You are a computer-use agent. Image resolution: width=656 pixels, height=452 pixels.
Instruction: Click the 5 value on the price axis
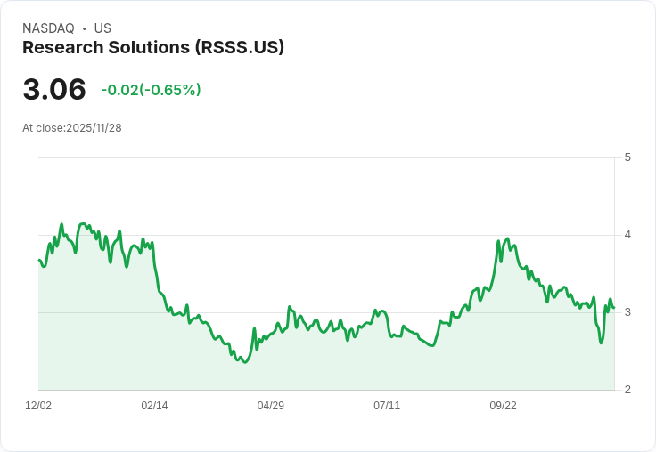[x=627, y=157]
